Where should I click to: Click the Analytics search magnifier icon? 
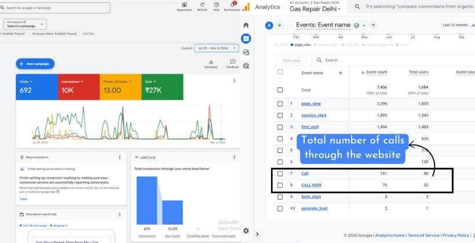pyautogui.click(x=357, y=7)
